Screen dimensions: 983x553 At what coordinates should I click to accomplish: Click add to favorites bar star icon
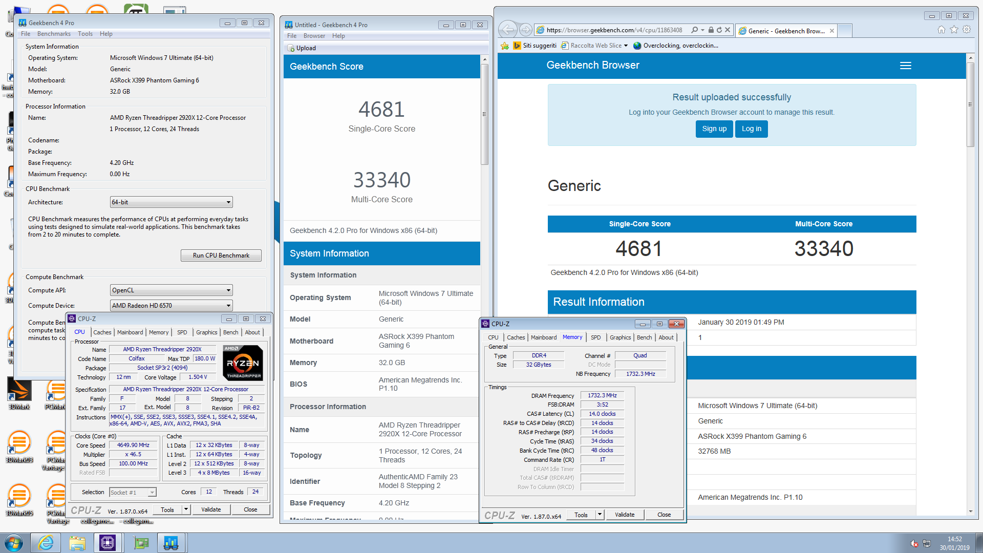[505, 46]
